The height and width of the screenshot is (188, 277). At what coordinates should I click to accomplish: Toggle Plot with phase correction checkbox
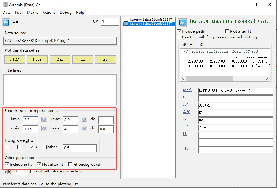32,172
